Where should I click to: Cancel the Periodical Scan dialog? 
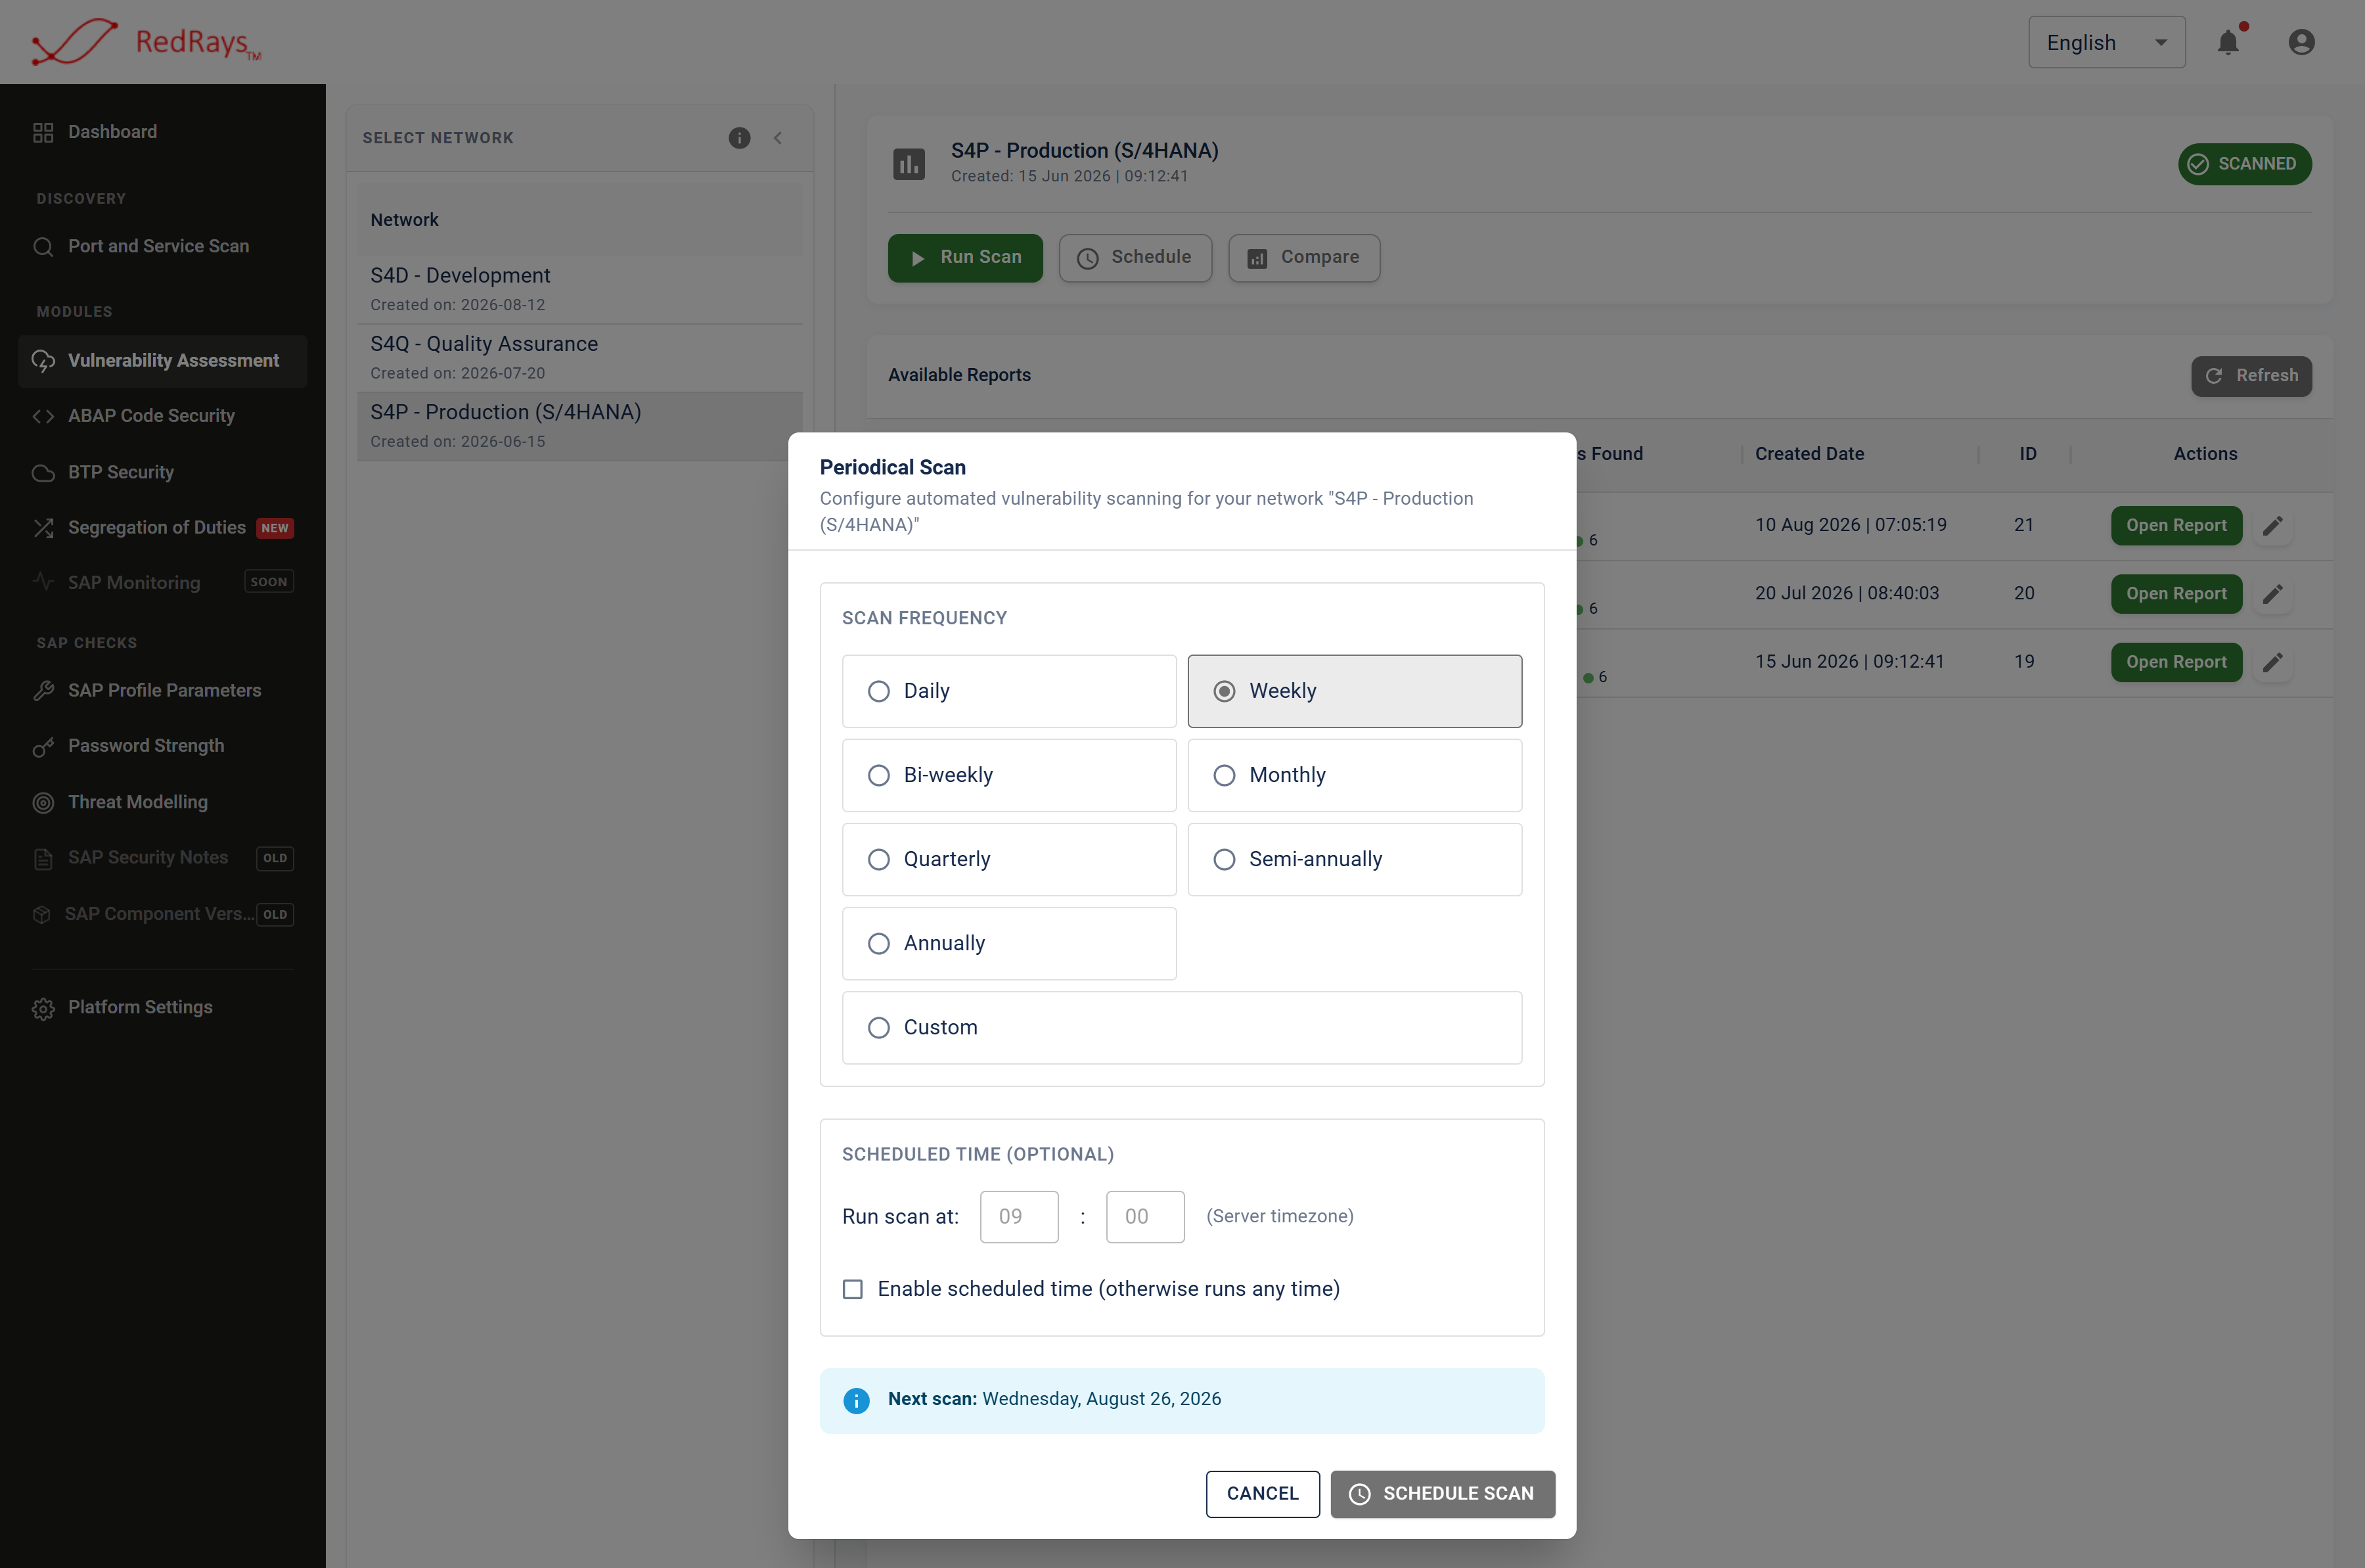point(1263,1494)
